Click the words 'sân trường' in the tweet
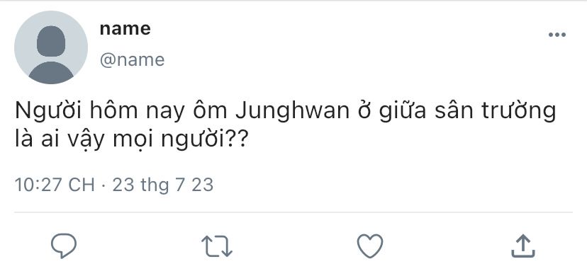This screenshot has height=276, width=587. pos(495,112)
